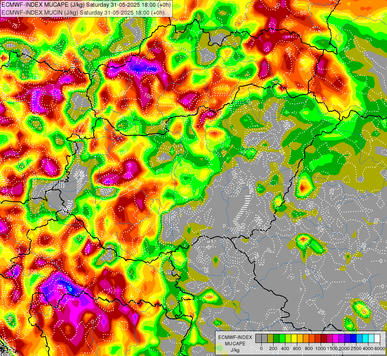Click the legend label 1000
Viewport: 387px width, 356px height.
321,348
